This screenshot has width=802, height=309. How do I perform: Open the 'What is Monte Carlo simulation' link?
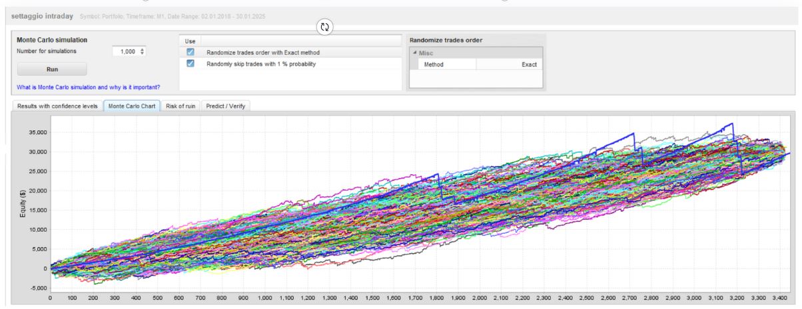point(88,87)
